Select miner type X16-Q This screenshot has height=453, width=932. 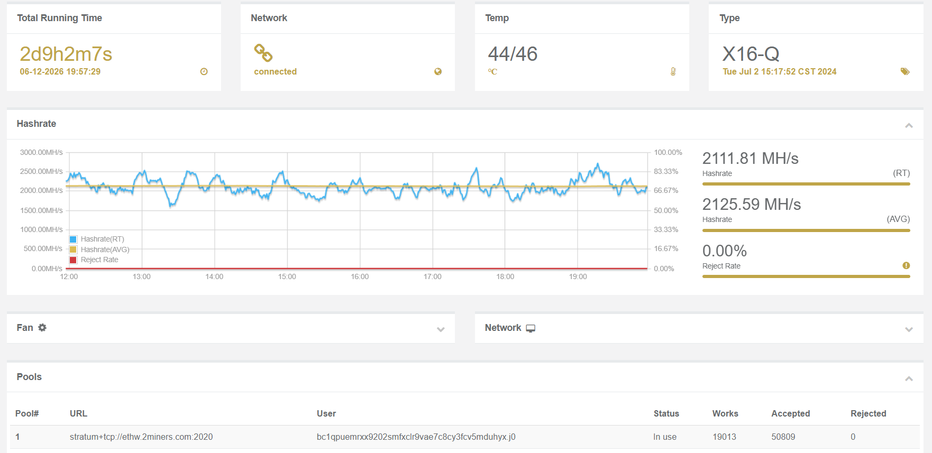point(751,54)
